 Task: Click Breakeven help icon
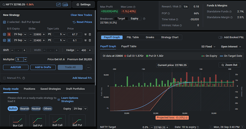point(144,19)
